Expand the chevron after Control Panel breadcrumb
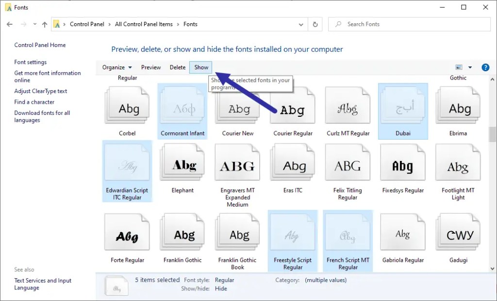Image resolution: width=497 pixels, height=301 pixels. click(110, 24)
